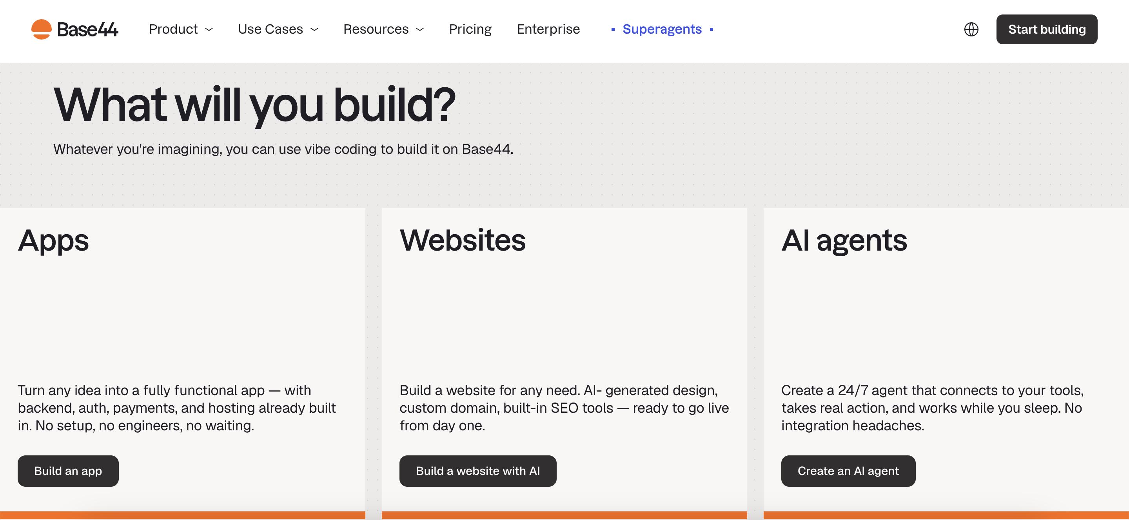The width and height of the screenshot is (1129, 520).
Task: Click the vibe coding subtitle text
Action: (283, 149)
